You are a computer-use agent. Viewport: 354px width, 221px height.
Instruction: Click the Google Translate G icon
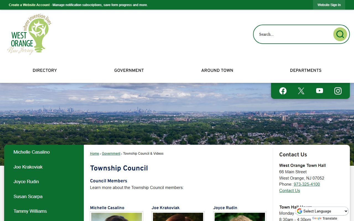pyautogui.click(x=300, y=211)
